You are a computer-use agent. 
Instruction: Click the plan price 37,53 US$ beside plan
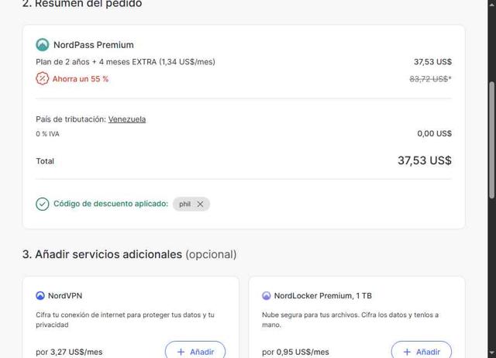click(x=432, y=62)
